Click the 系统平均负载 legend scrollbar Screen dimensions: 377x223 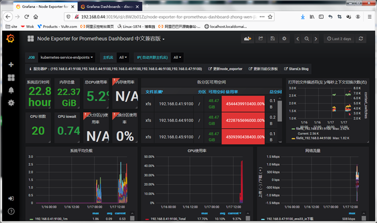[x=132, y=218]
